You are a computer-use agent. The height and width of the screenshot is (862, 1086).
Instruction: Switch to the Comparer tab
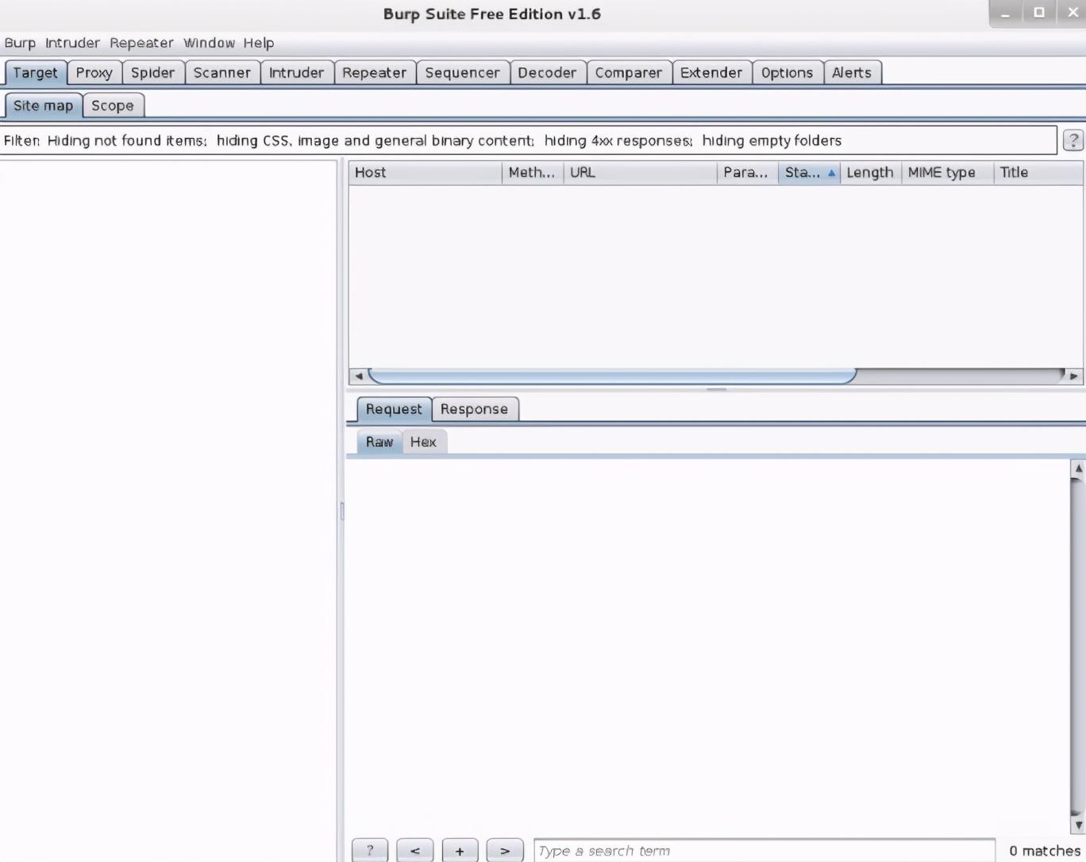point(629,73)
